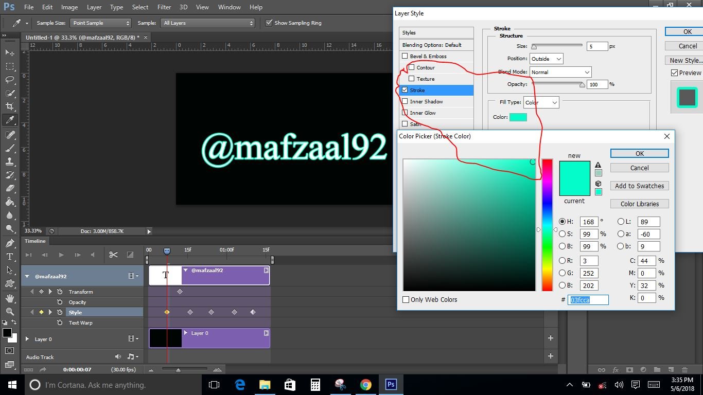
Task: Open the Fill Type dropdown
Action: 541,102
